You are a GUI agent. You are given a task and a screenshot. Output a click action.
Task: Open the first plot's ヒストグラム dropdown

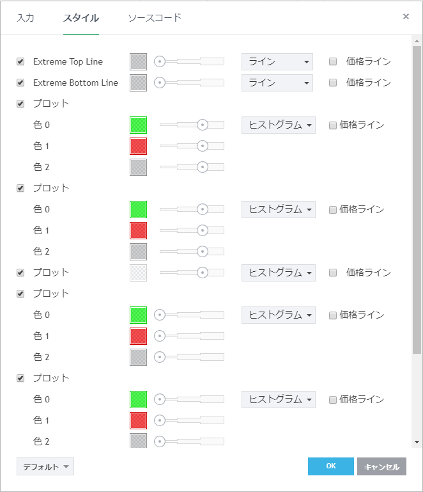coord(278,125)
